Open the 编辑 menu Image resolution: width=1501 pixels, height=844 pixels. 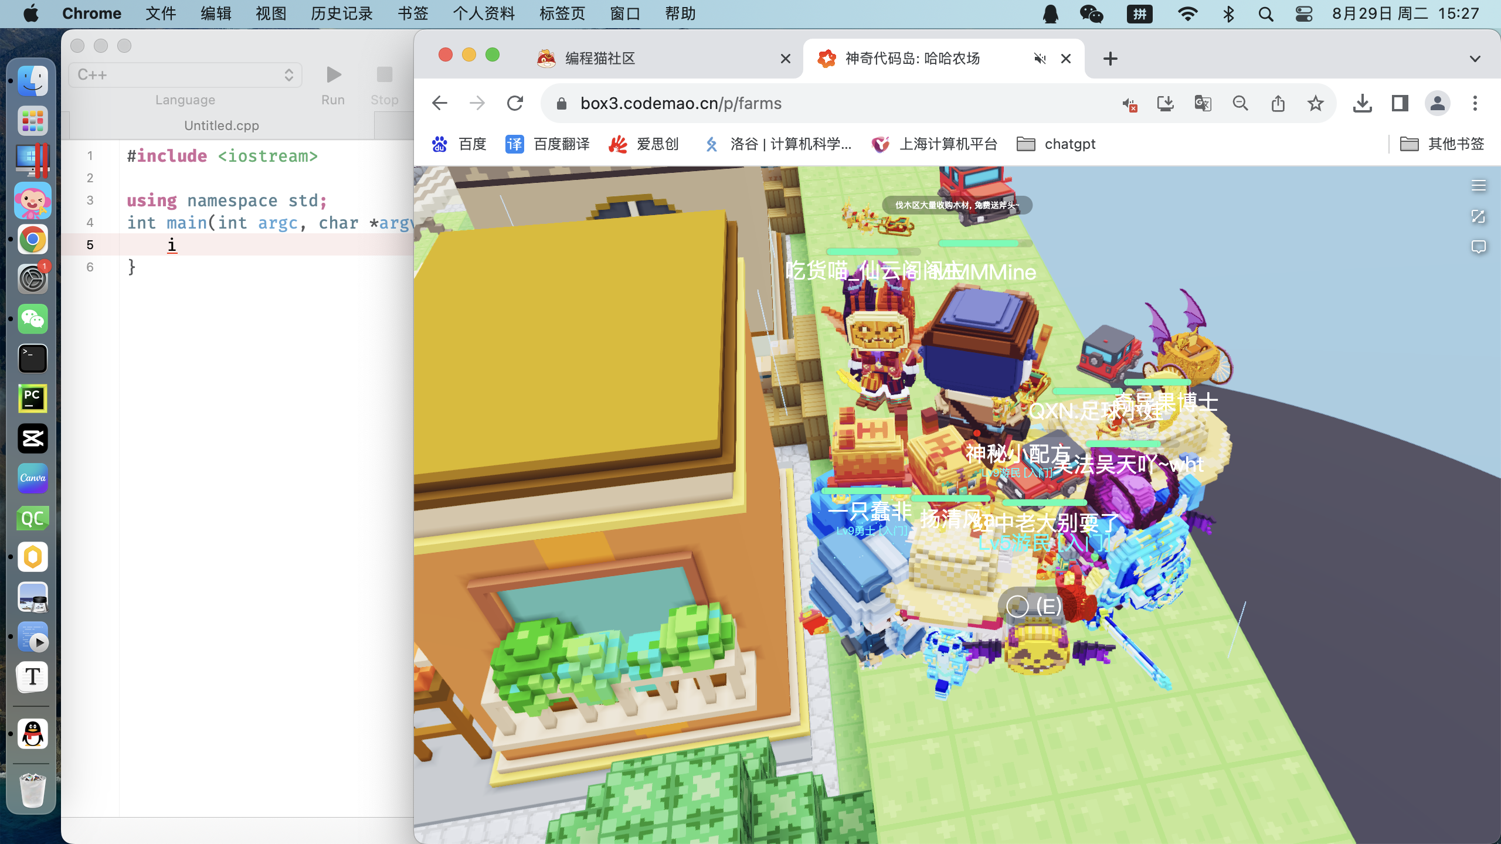click(x=216, y=14)
